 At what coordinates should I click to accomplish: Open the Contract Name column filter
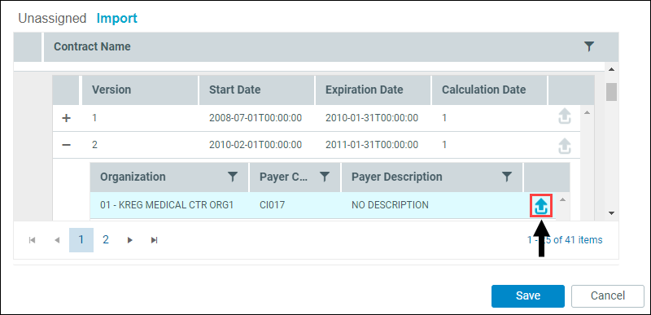click(x=588, y=46)
